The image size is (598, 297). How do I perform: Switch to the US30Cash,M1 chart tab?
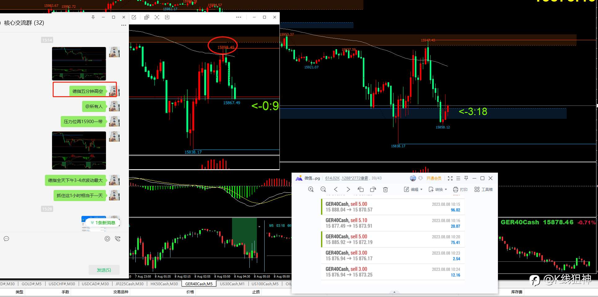tap(232, 284)
